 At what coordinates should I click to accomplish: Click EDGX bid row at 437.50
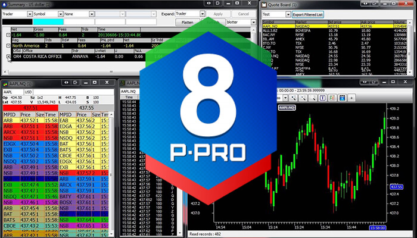[x=30, y=144]
